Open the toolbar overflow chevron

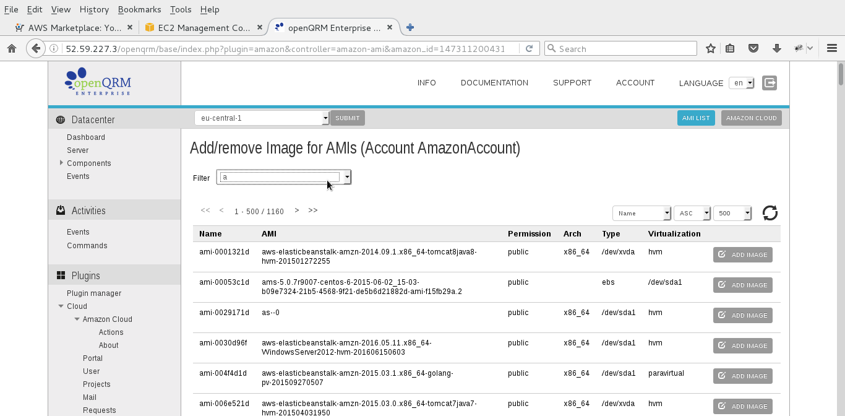point(811,48)
